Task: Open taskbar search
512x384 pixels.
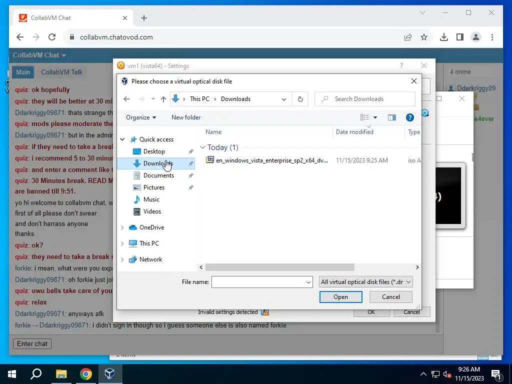Action: click(36, 374)
